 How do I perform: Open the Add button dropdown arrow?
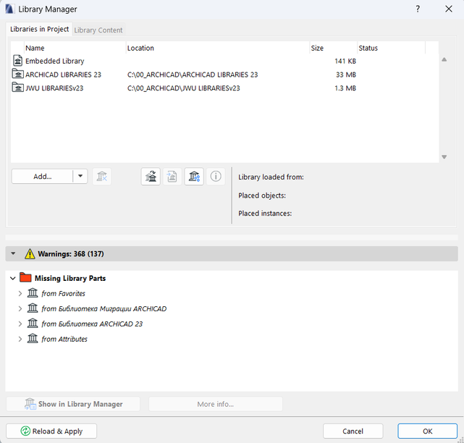pos(80,176)
